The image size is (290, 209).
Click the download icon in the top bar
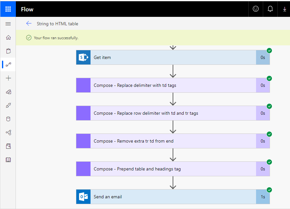pos(284,9)
